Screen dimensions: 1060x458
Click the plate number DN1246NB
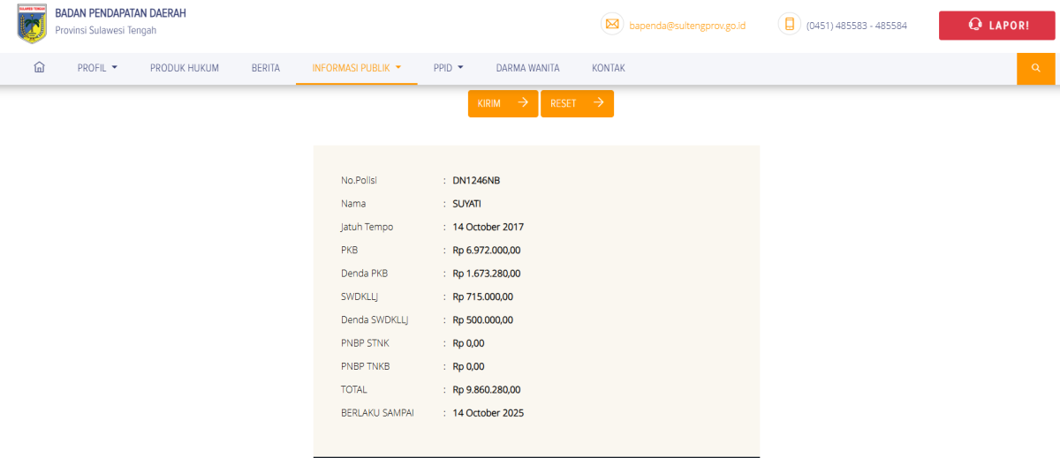(x=476, y=181)
